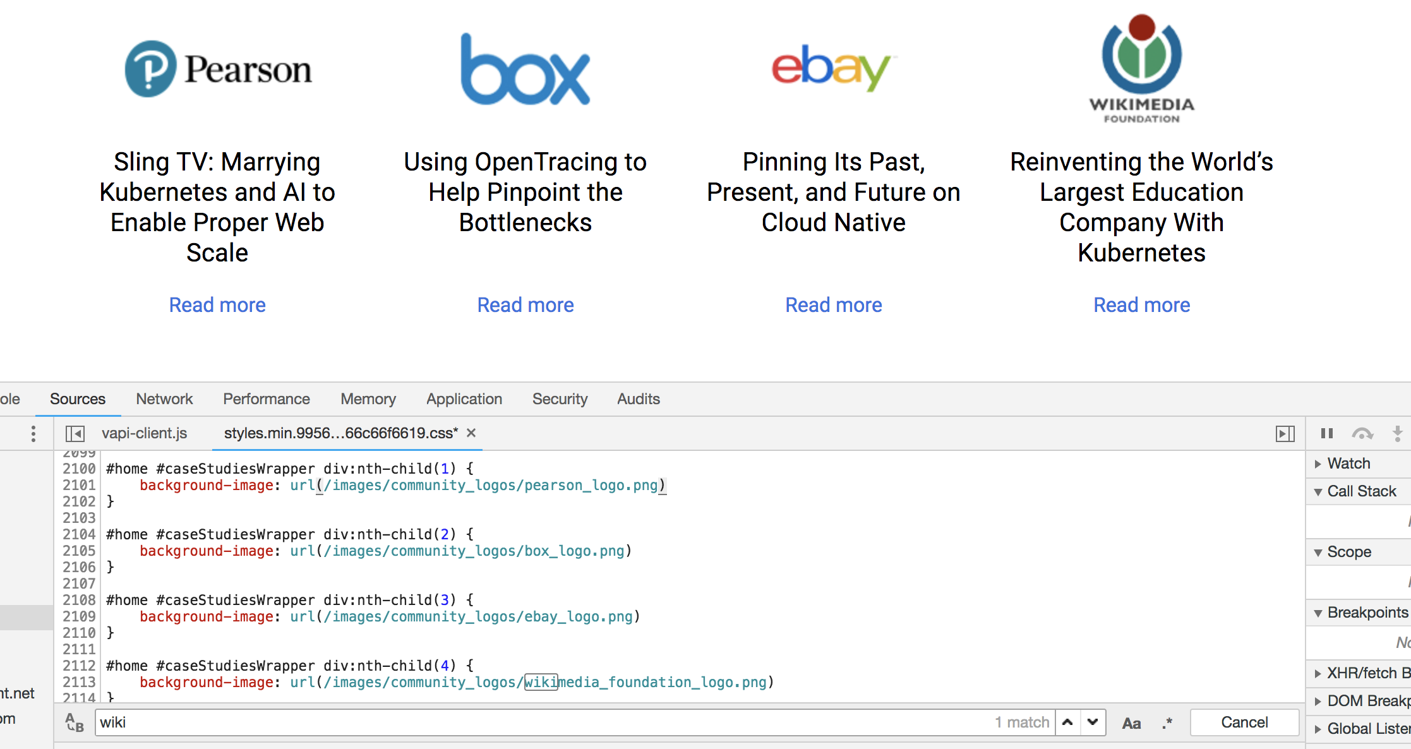
Task: Switch to the Performance tab
Action: [x=267, y=399]
